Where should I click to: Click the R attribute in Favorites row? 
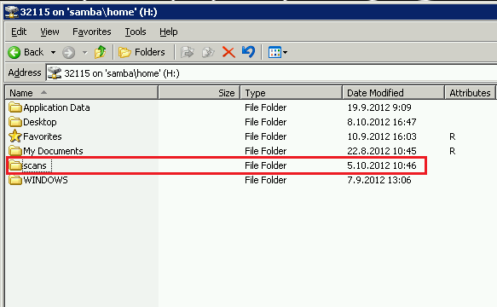pyautogui.click(x=453, y=136)
